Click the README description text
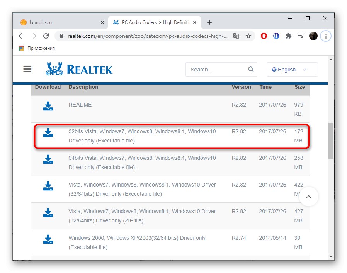Screen dimensions: 347x273 pos(80,105)
